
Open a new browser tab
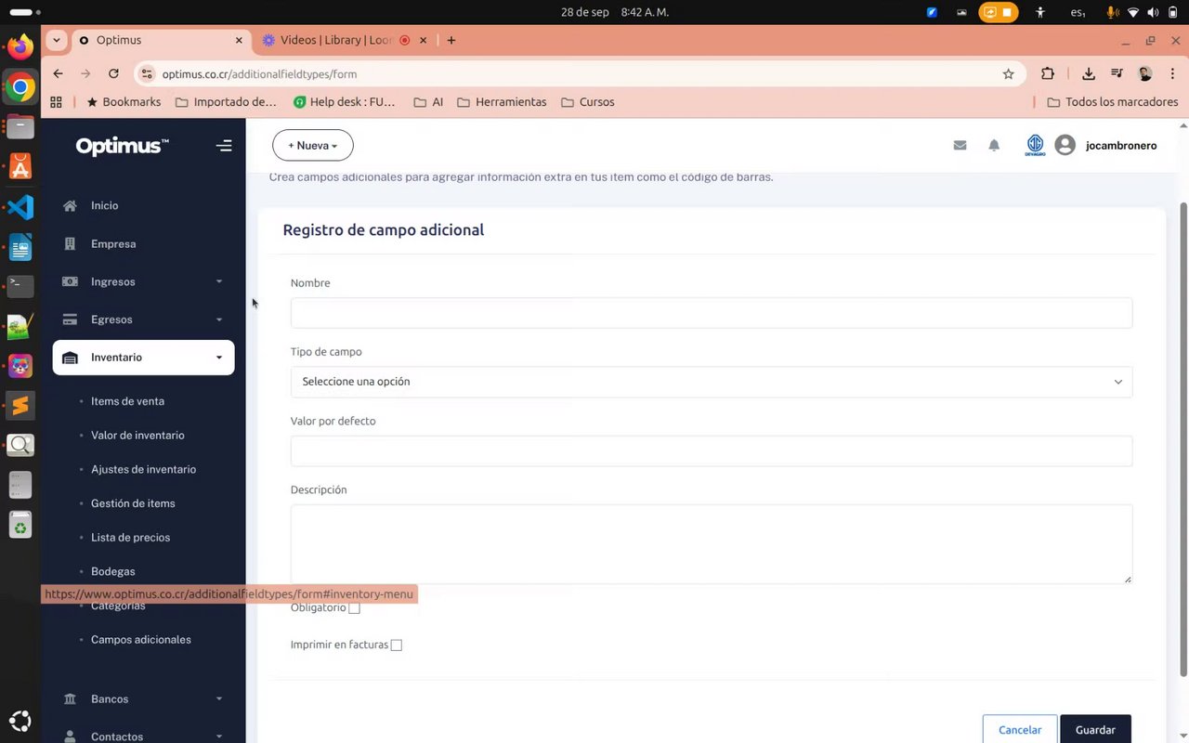(451, 41)
